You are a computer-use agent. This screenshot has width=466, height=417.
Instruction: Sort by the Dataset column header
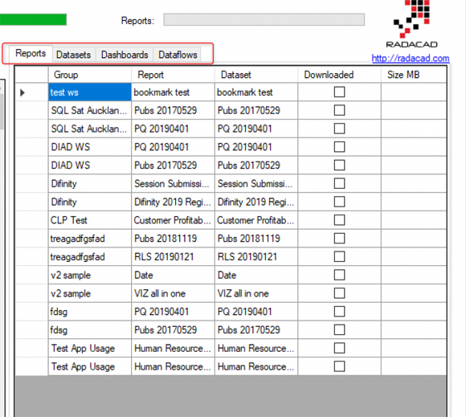(256, 75)
